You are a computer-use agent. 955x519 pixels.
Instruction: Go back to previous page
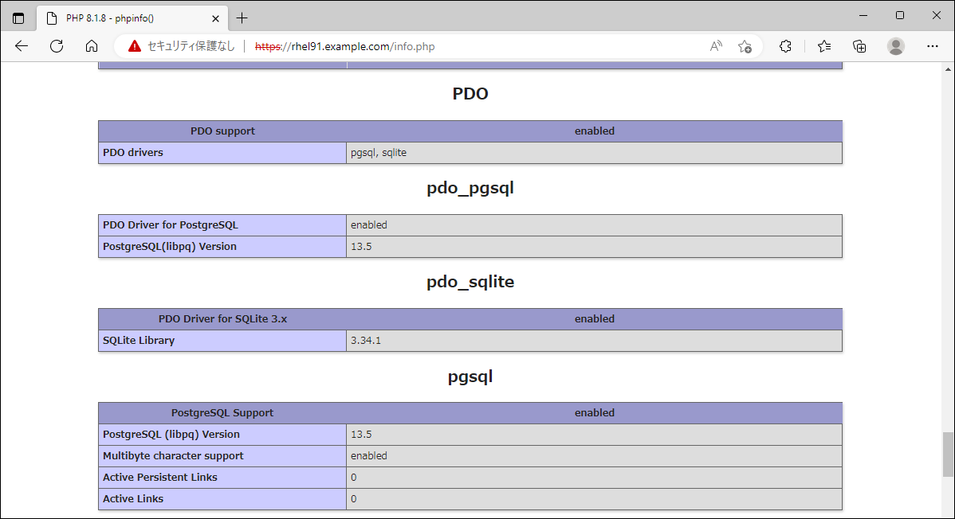pos(22,46)
